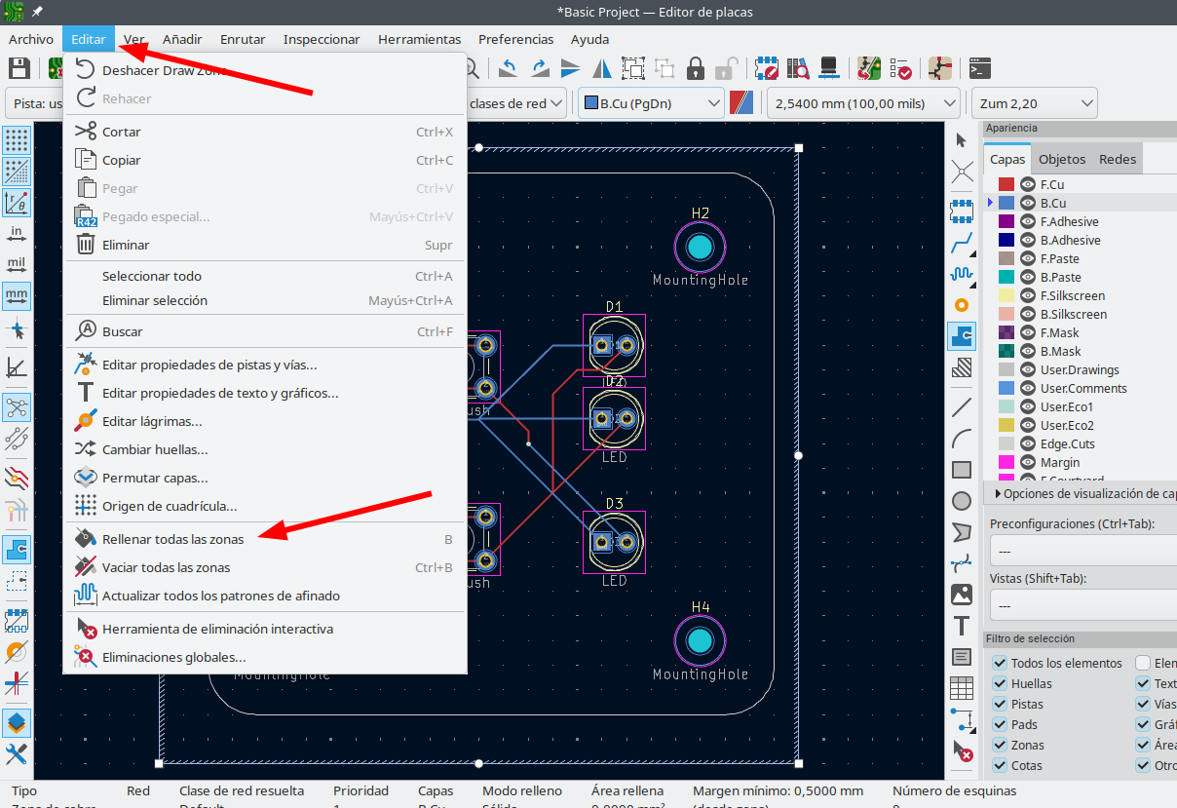Click Rellenar todas las zonas
This screenshot has width=1177, height=808.
172,539
